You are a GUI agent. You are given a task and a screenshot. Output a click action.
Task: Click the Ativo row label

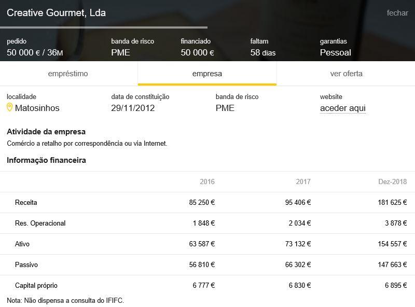click(22, 244)
